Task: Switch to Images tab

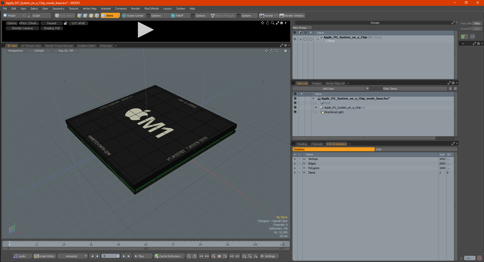Action: coord(316,83)
